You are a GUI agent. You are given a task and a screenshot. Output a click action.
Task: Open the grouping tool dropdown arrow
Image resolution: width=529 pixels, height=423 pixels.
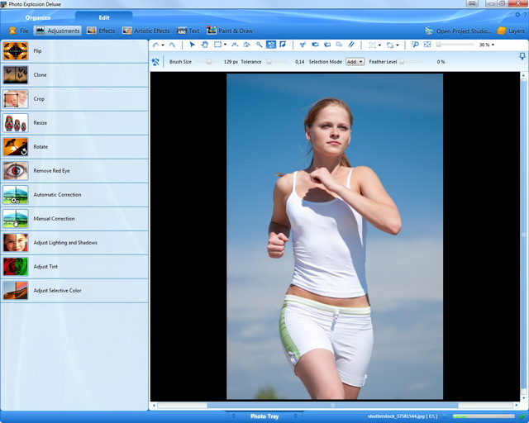[x=380, y=45]
